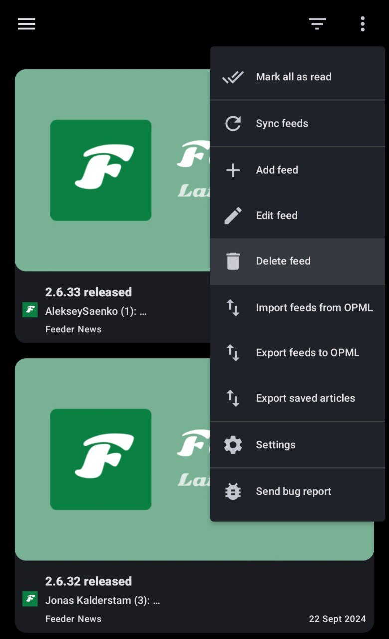389x639 pixels.
Task: Open the filter options icon
Action: point(317,24)
